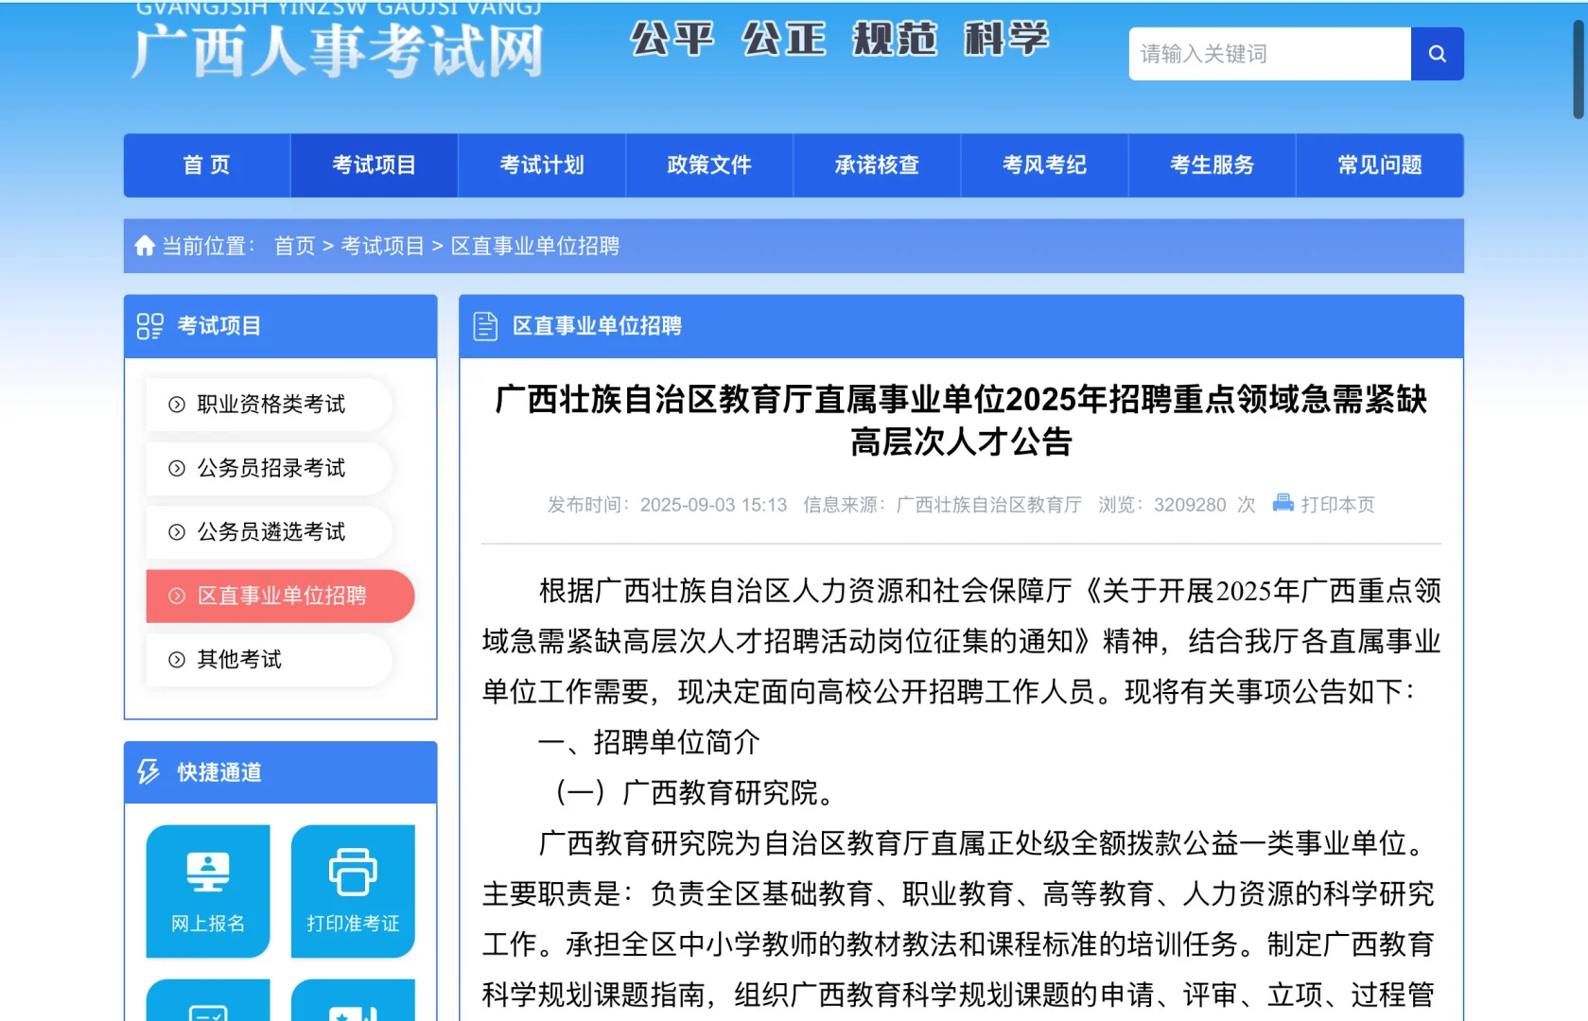This screenshot has height=1021, width=1588.
Task: Click the circled arrow icon beside 公务员招录考试
Action: point(177,468)
